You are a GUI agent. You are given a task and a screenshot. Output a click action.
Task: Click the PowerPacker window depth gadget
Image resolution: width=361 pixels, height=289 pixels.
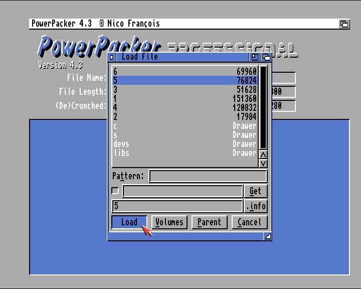(344, 24)
